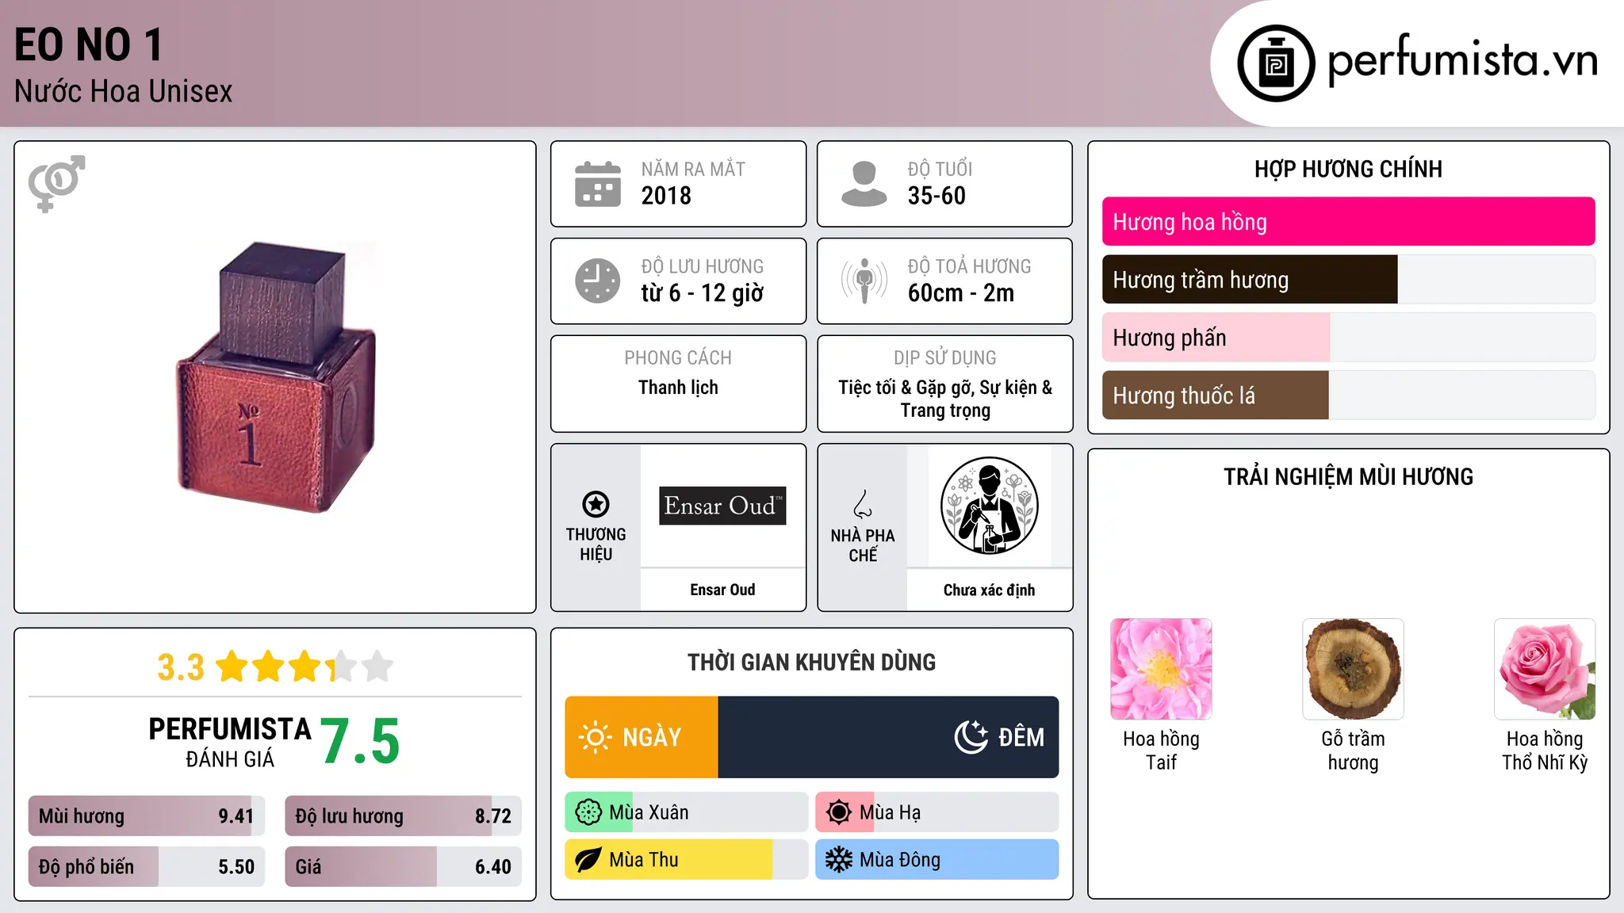The width and height of the screenshot is (1624, 913).
Task: Click the perfumista.vn site name
Action: (1462, 60)
